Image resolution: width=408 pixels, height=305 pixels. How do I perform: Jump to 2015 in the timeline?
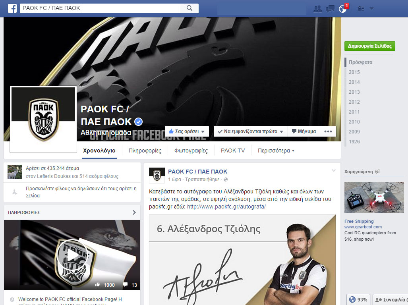354,72
